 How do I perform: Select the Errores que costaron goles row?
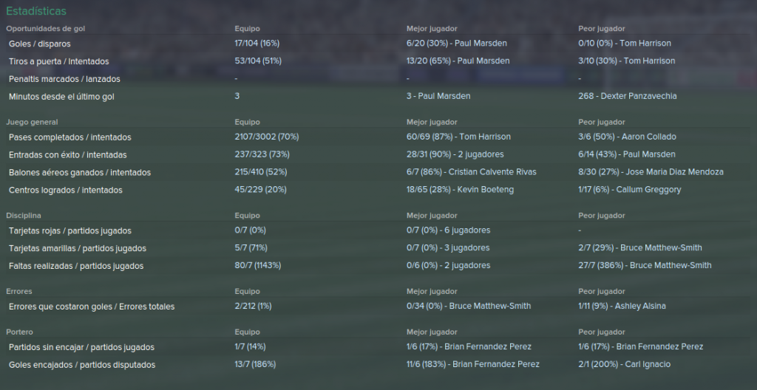pos(378,307)
